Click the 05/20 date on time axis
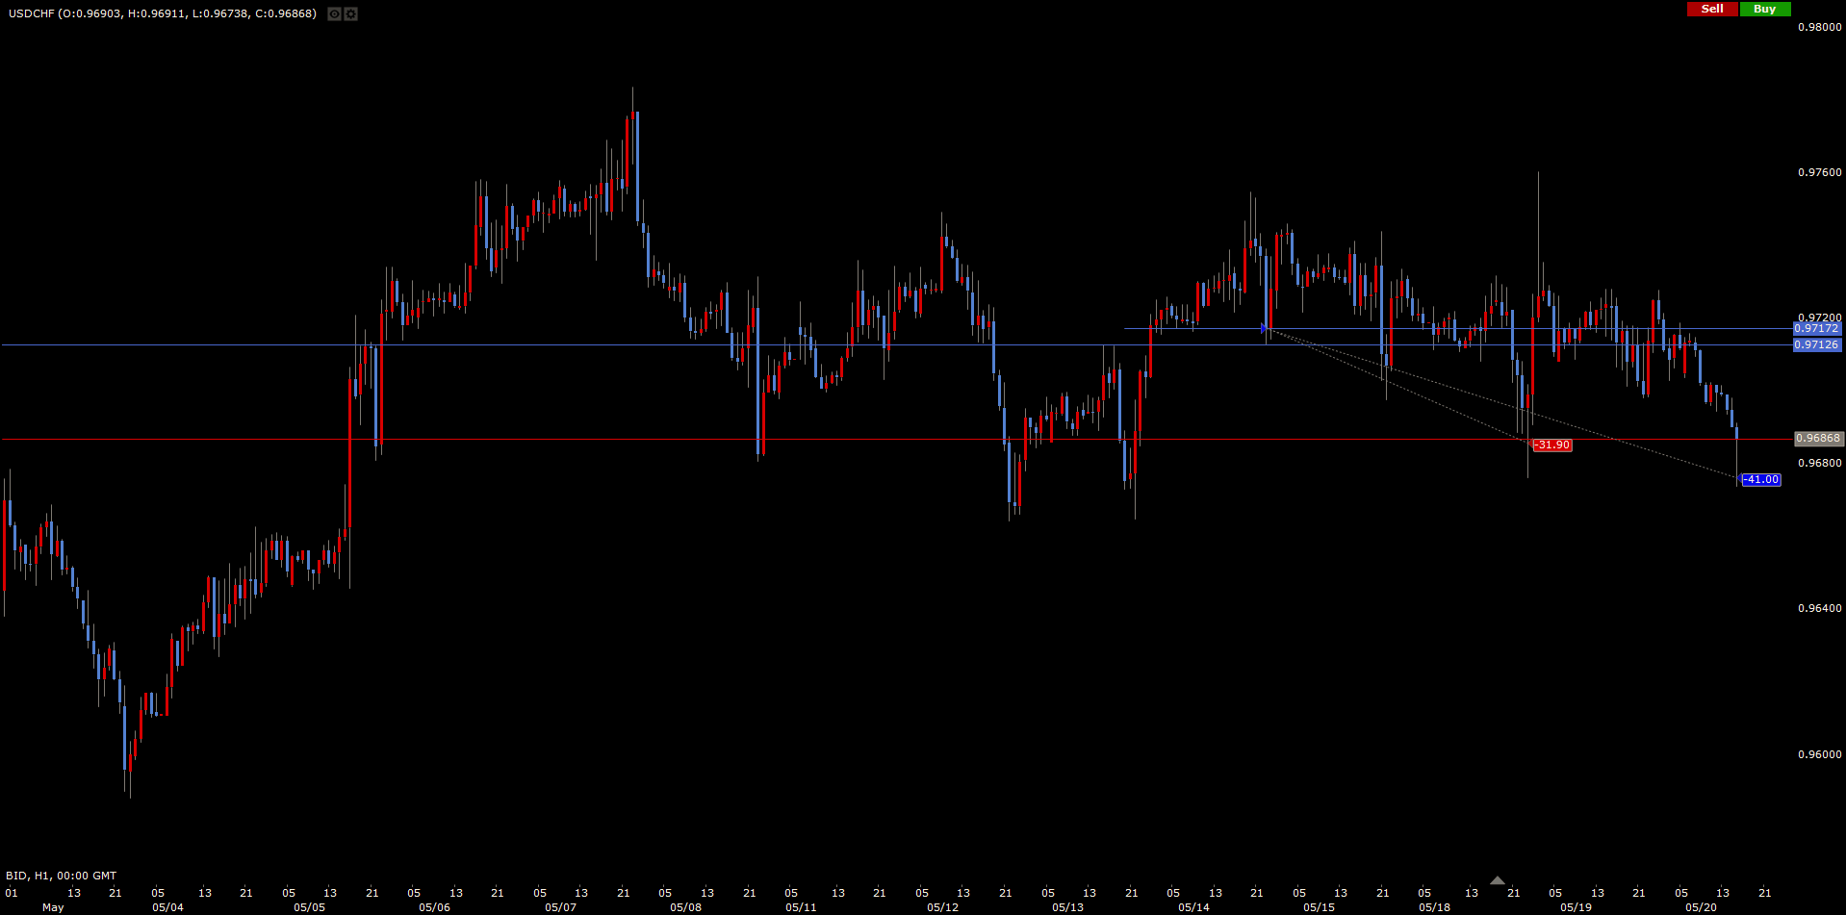The height and width of the screenshot is (915, 1846). pyautogui.click(x=1701, y=907)
